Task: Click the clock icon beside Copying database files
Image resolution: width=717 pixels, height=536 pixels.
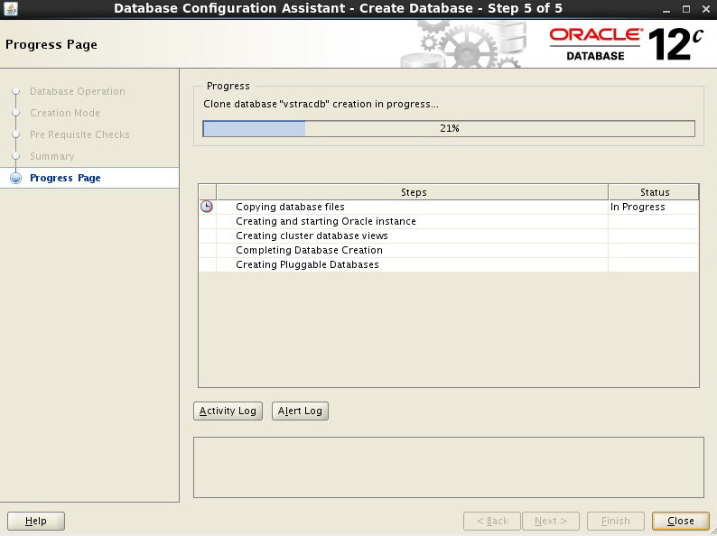Action: point(207,207)
